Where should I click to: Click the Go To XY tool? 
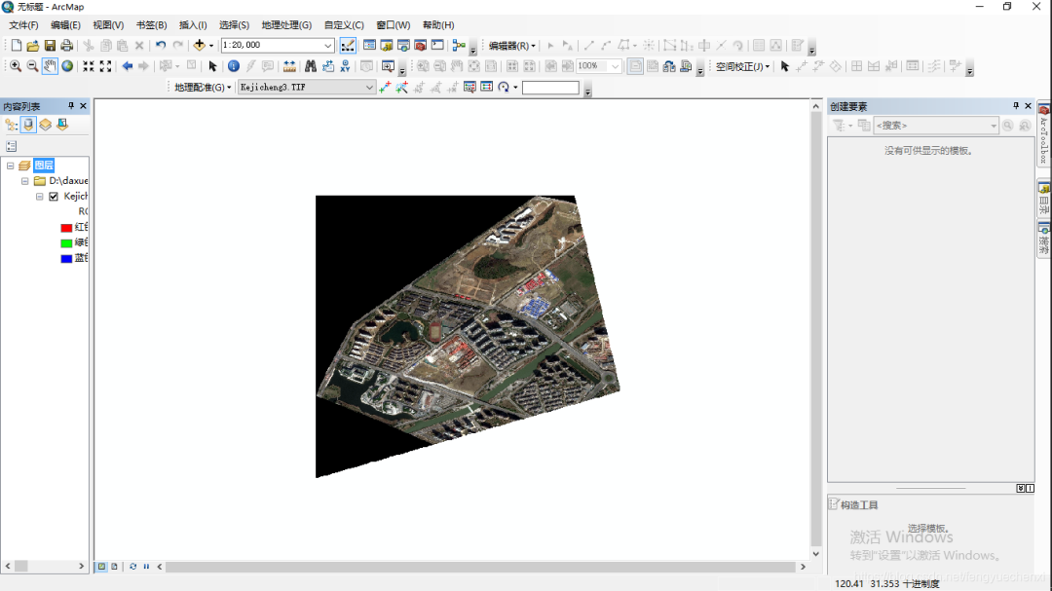(345, 66)
